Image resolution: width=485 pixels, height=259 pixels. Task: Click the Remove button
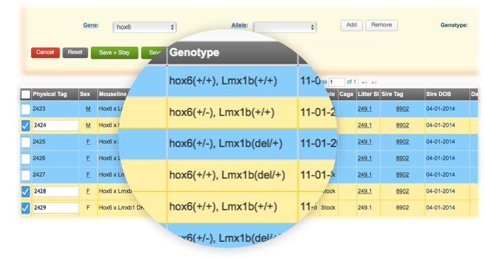pyautogui.click(x=382, y=25)
